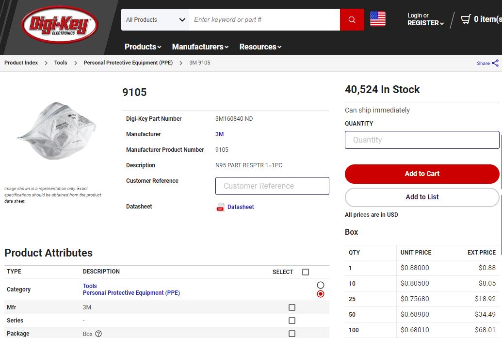Open the shopping cart icon
Viewport: 502px width, 338px height.
point(466,19)
